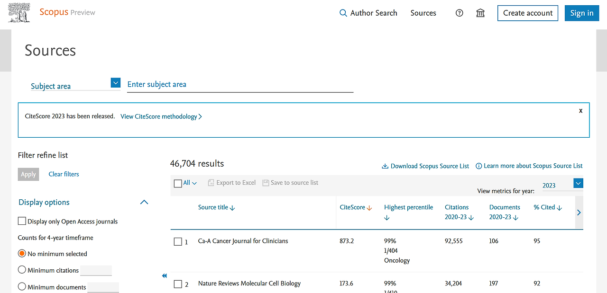Click the Author Search magnifier icon
This screenshot has height=293, width=607.
pos(343,13)
